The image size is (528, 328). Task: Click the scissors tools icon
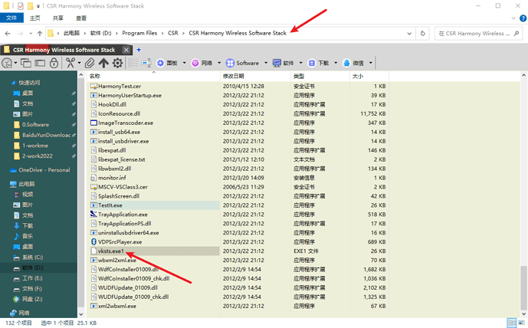click(71, 63)
